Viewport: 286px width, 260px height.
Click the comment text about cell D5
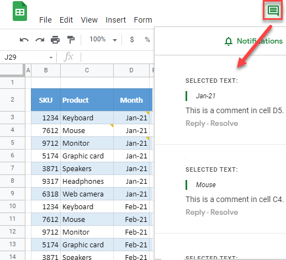pyautogui.click(x=235, y=110)
